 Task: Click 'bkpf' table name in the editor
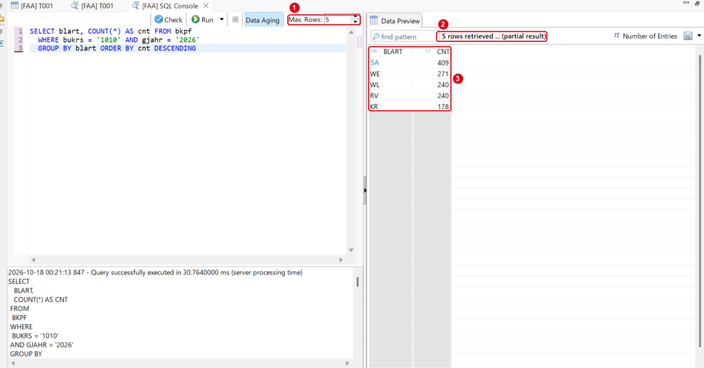[x=183, y=31]
